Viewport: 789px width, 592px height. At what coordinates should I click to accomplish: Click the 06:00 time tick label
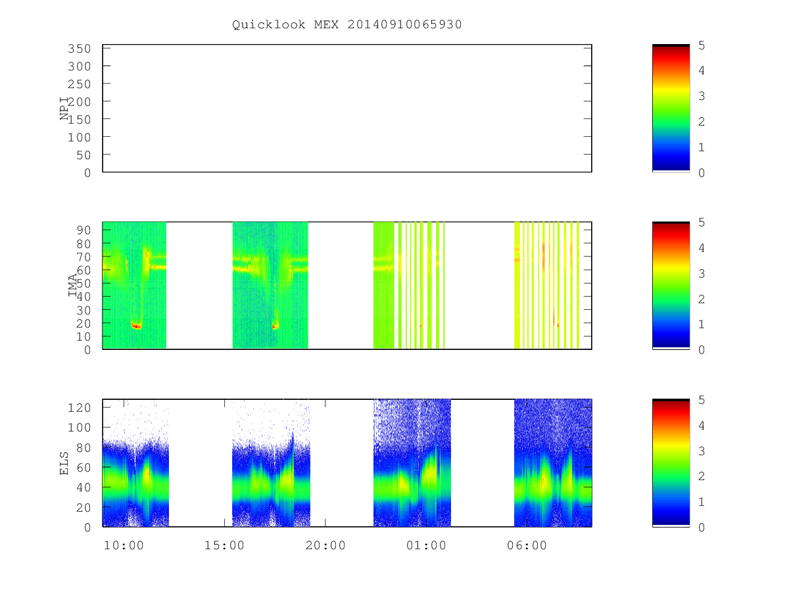527,545
